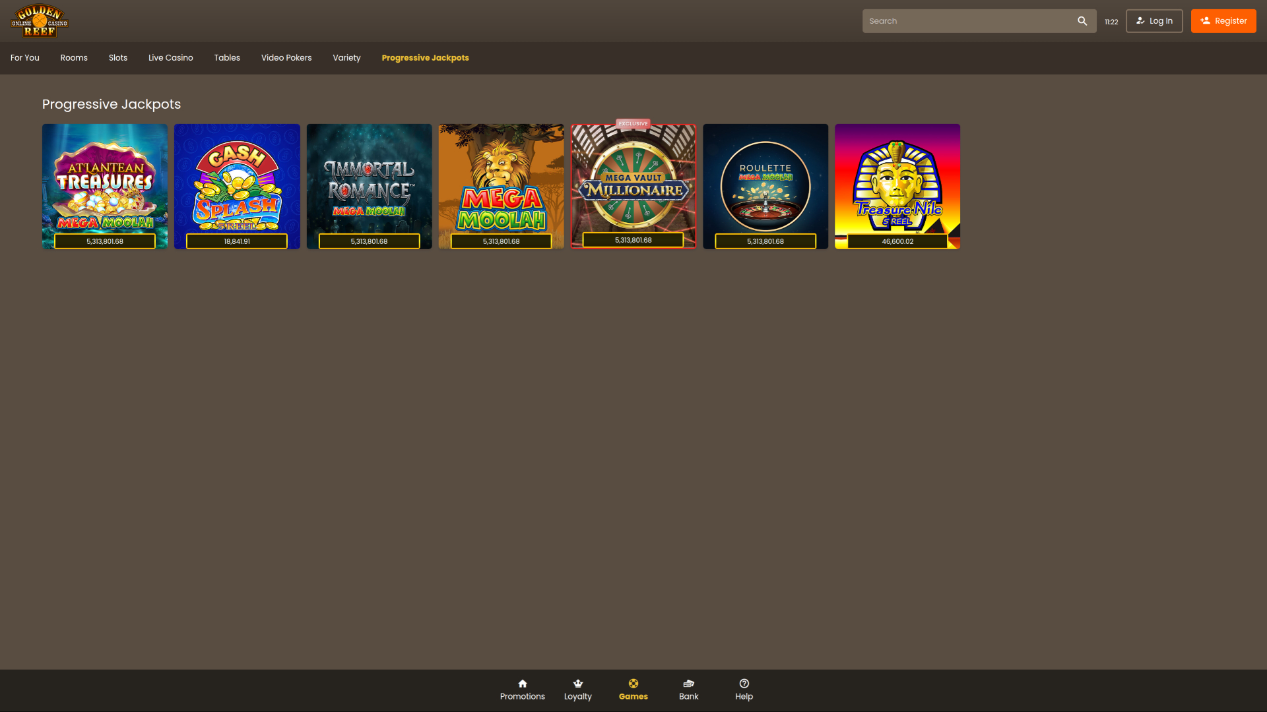This screenshot has height=712, width=1267.
Task: Open the Live Casino category
Action: [170, 58]
